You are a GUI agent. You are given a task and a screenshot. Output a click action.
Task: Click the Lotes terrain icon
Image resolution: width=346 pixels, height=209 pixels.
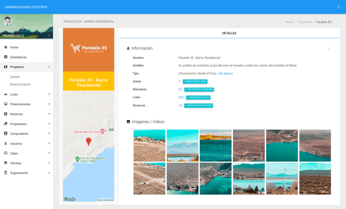(6, 94)
